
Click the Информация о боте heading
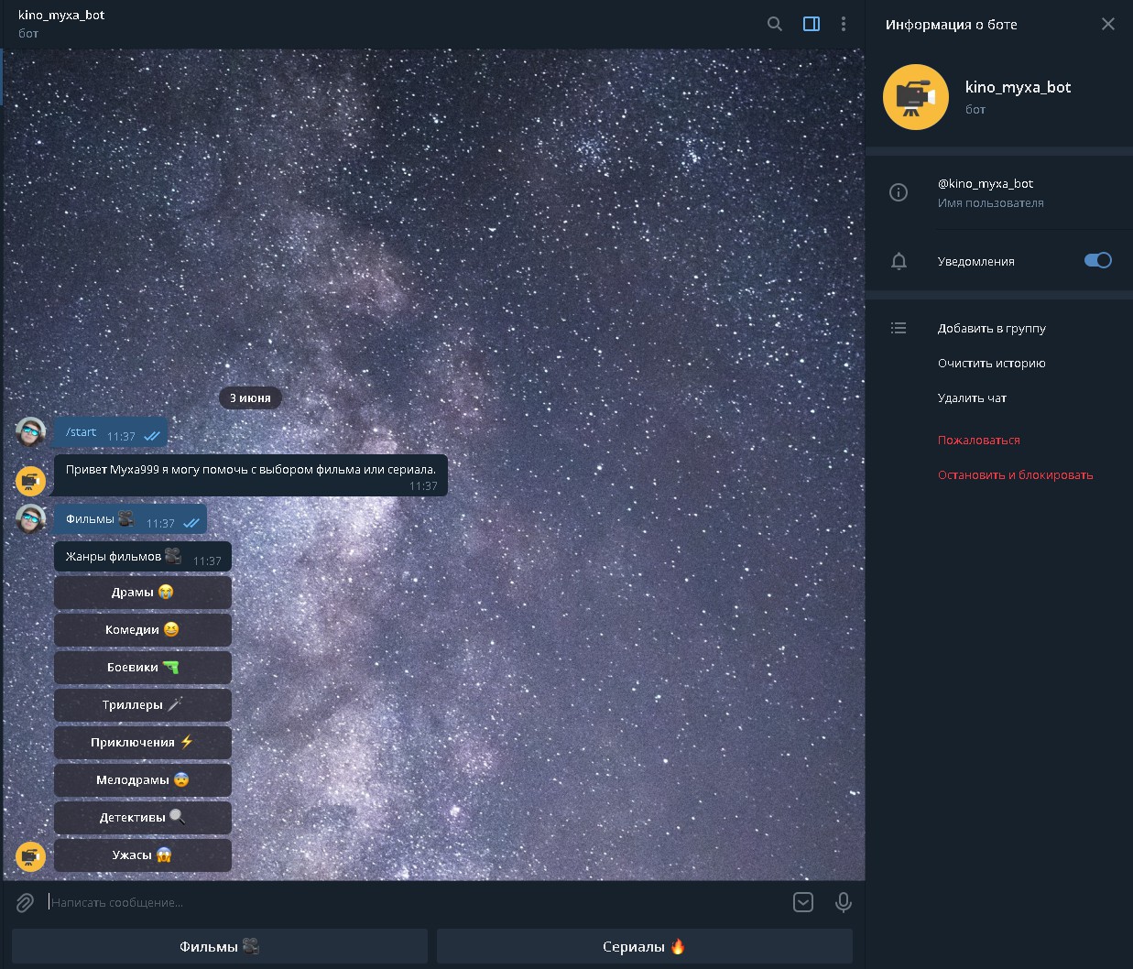(x=952, y=25)
